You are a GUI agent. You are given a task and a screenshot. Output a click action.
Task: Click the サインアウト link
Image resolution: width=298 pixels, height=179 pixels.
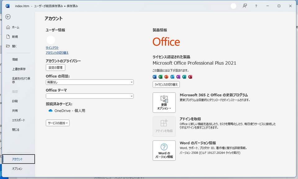click(52, 48)
